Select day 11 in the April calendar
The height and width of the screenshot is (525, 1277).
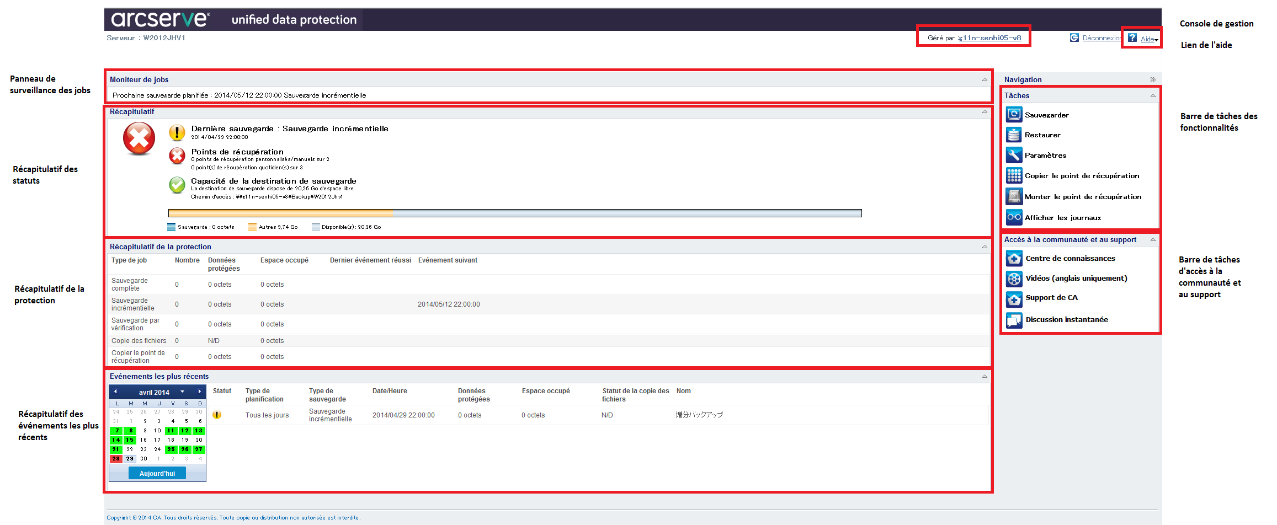click(x=172, y=431)
